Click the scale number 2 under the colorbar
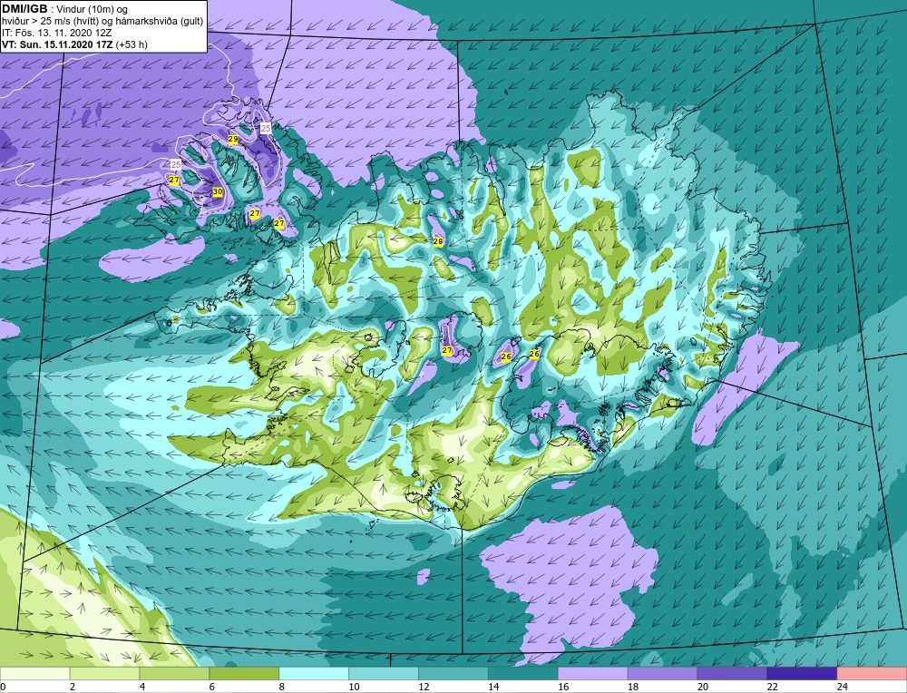 pos(73,687)
